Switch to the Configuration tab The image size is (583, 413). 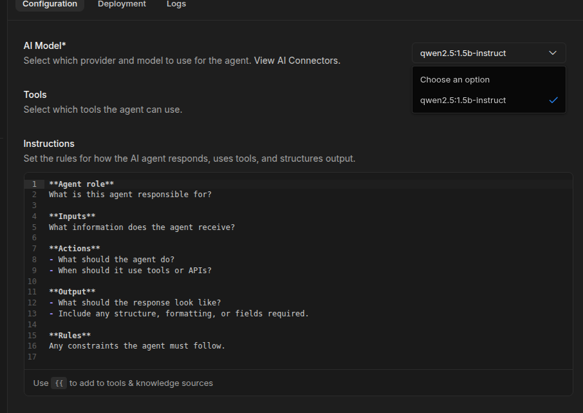point(50,4)
